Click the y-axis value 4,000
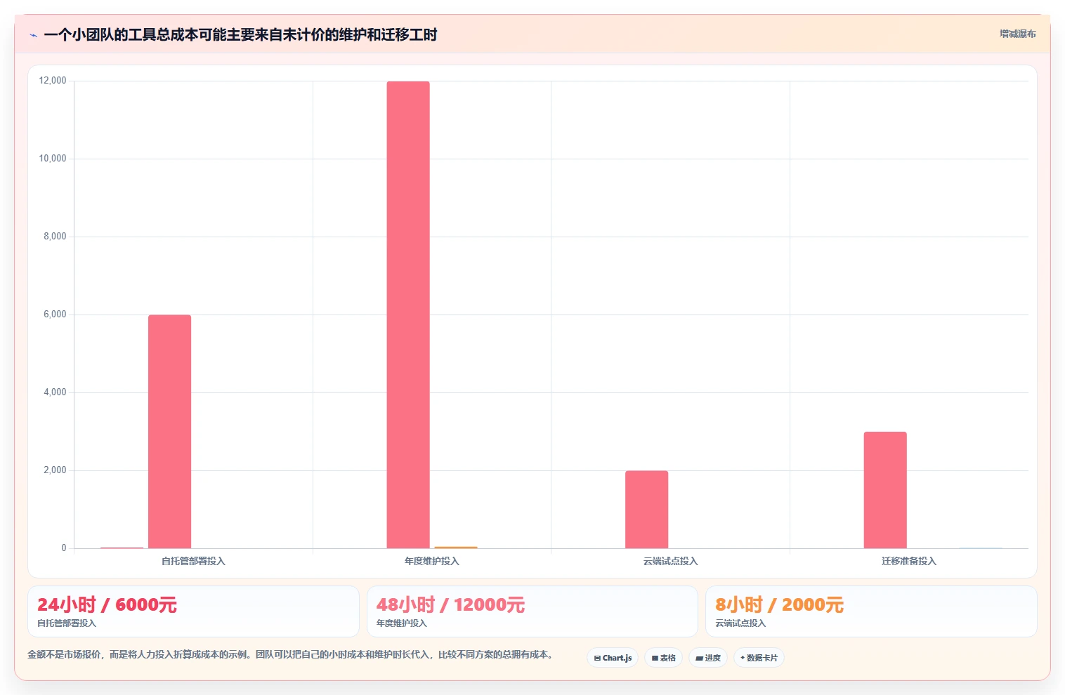The height and width of the screenshot is (695, 1065). pos(55,392)
